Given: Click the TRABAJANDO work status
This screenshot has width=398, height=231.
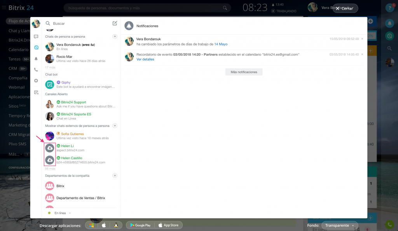Looking at the screenshot, I should (x=284, y=11).
